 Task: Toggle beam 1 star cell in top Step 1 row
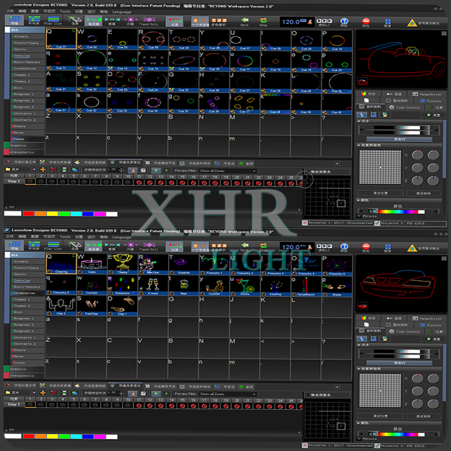coord(30,182)
